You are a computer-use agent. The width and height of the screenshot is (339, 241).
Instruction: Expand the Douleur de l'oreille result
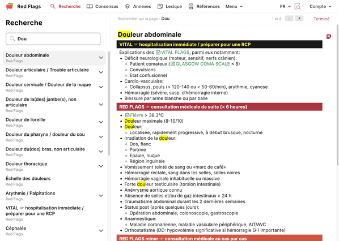(101, 122)
